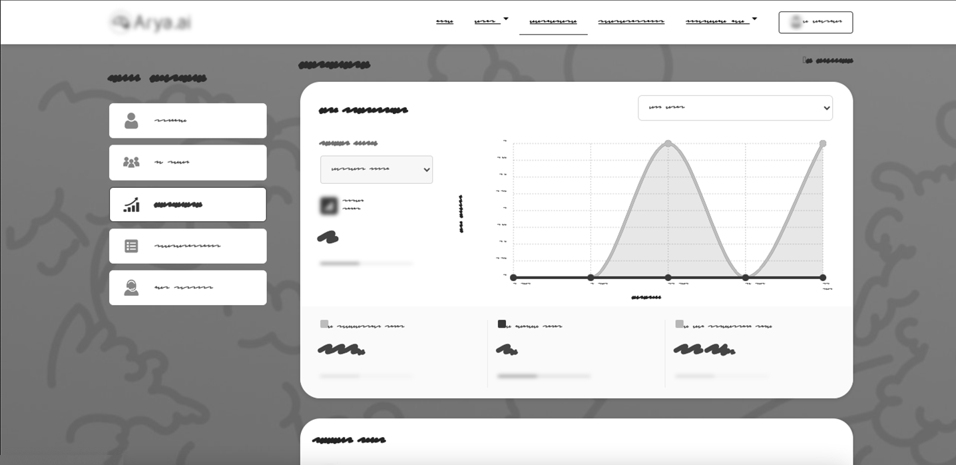Click the small link beneath the account button

(x=828, y=61)
